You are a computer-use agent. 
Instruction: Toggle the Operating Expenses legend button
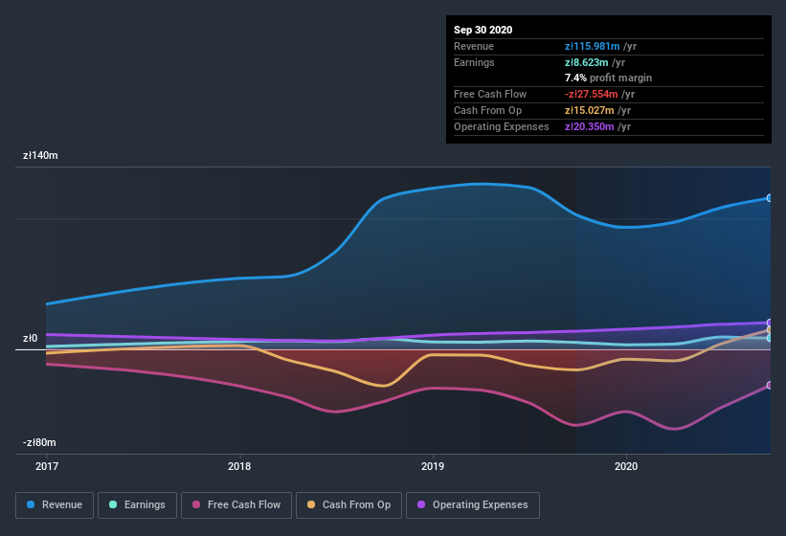coord(473,505)
